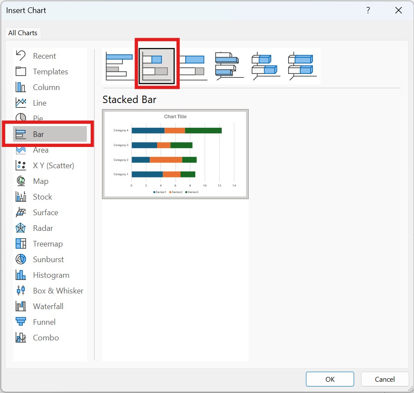
Task: Open Help with the question mark button
Action: coord(368,10)
